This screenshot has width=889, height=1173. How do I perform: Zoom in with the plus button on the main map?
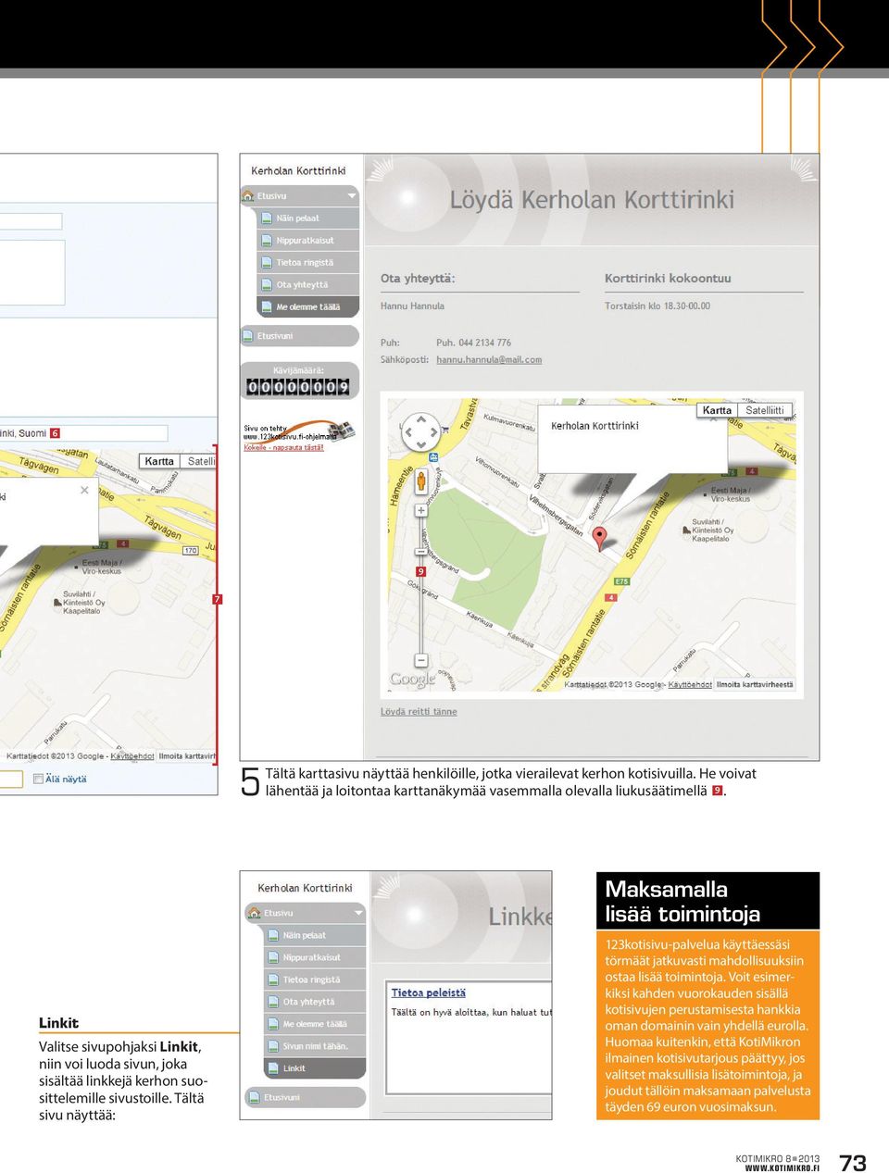coord(420,510)
